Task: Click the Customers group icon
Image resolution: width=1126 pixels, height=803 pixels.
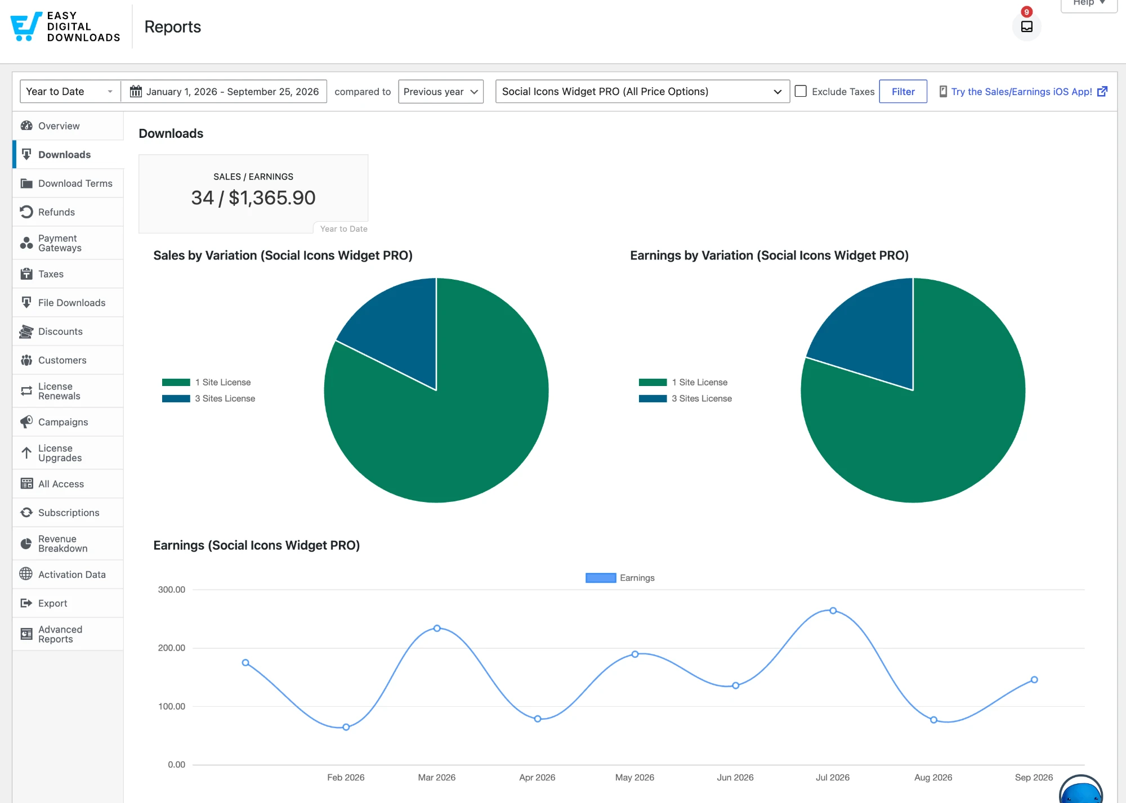Action: 26,360
